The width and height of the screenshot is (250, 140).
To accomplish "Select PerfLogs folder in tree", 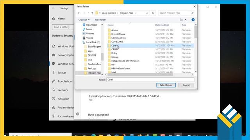I will point(90,68).
